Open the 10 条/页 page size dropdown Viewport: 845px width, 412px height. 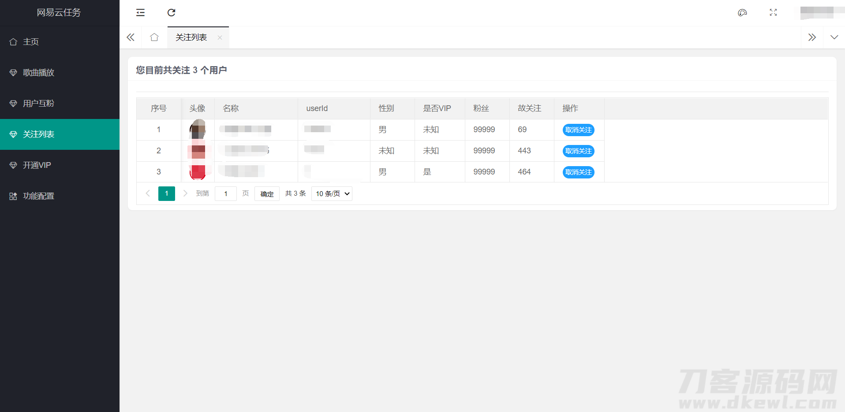332,194
